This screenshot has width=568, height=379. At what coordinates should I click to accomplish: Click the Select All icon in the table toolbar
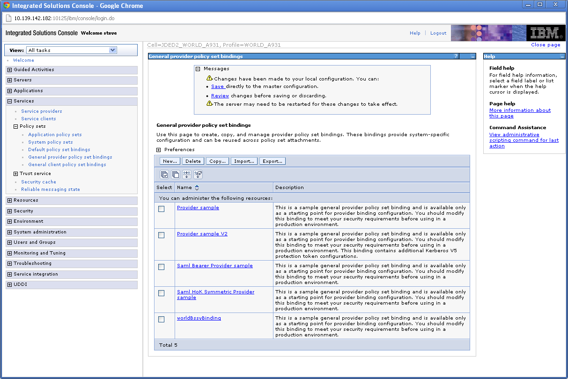click(x=164, y=175)
